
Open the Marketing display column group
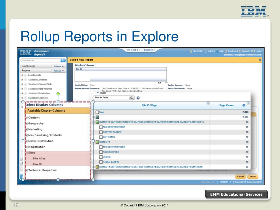click(35, 129)
